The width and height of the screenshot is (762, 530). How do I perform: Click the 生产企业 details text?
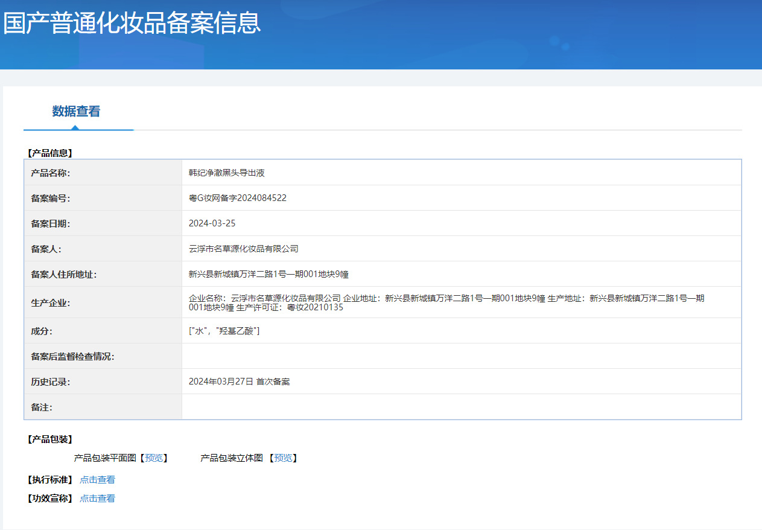click(x=446, y=302)
